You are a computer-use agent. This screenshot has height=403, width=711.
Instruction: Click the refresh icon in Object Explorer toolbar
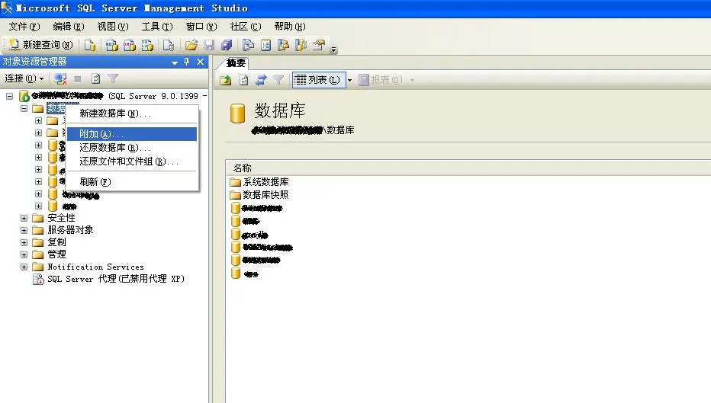coord(95,78)
